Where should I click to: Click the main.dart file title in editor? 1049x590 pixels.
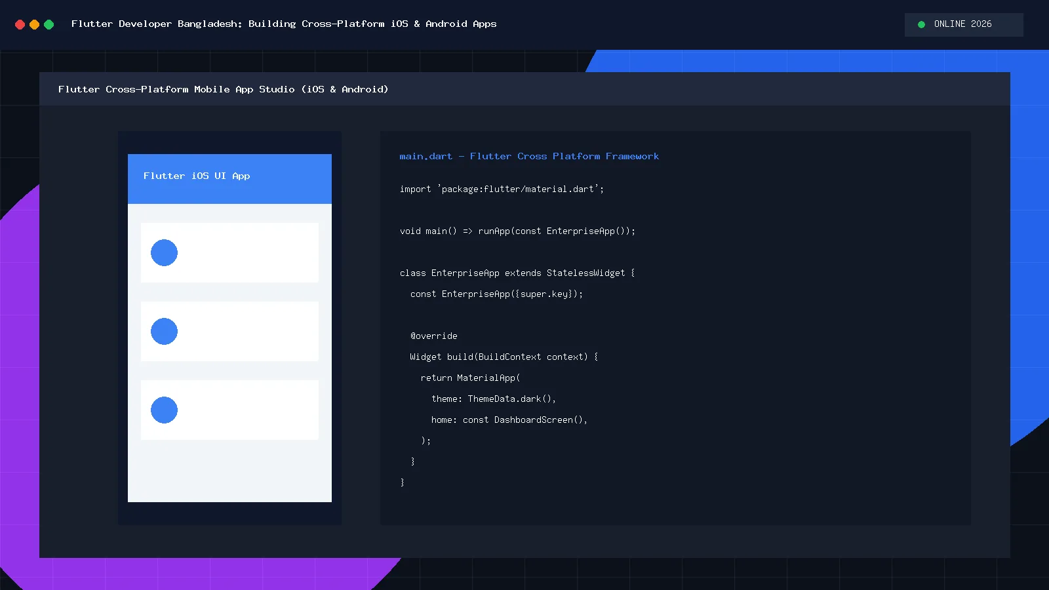(x=529, y=156)
